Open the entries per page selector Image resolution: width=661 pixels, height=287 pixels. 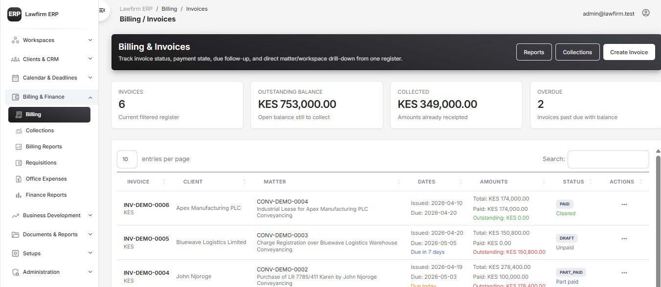[x=127, y=159]
